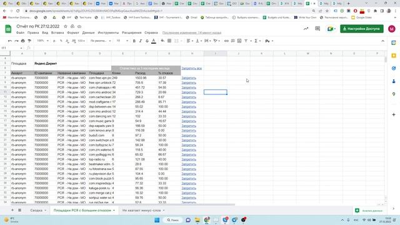This screenshot has width=400, height=225.
Task: Print the spreadsheet via printer icon
Action: (x=23, y=41)
